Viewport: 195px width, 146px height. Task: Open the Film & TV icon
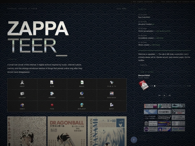pyautogui.click(x=112, y=82)
